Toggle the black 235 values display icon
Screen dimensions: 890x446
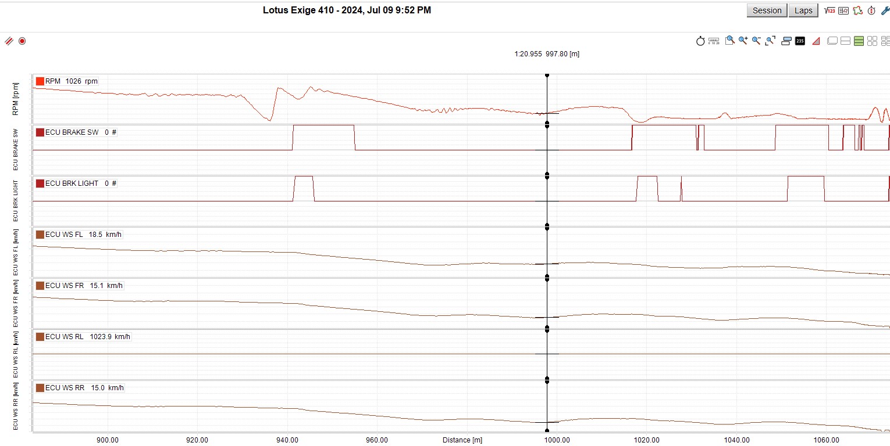click(x=800, y=41)
